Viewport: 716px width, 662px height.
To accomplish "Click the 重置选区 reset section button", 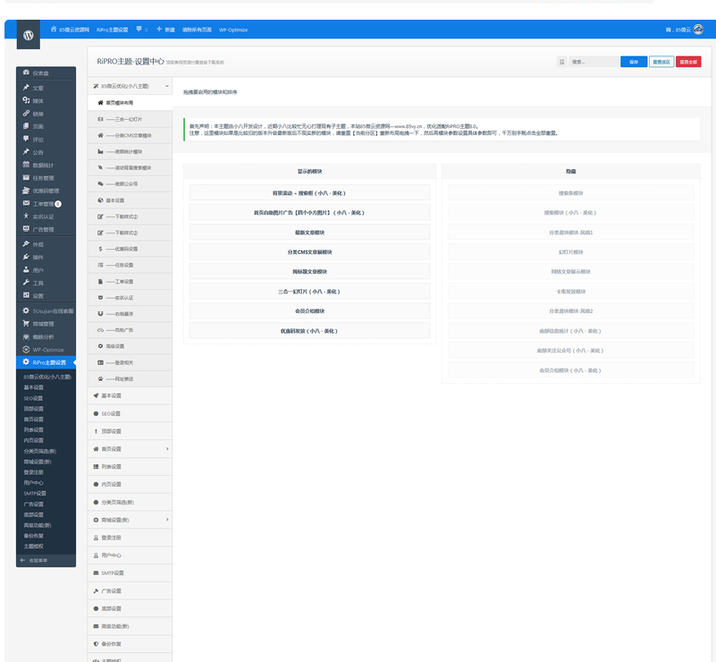I will [x=661, y=62].
